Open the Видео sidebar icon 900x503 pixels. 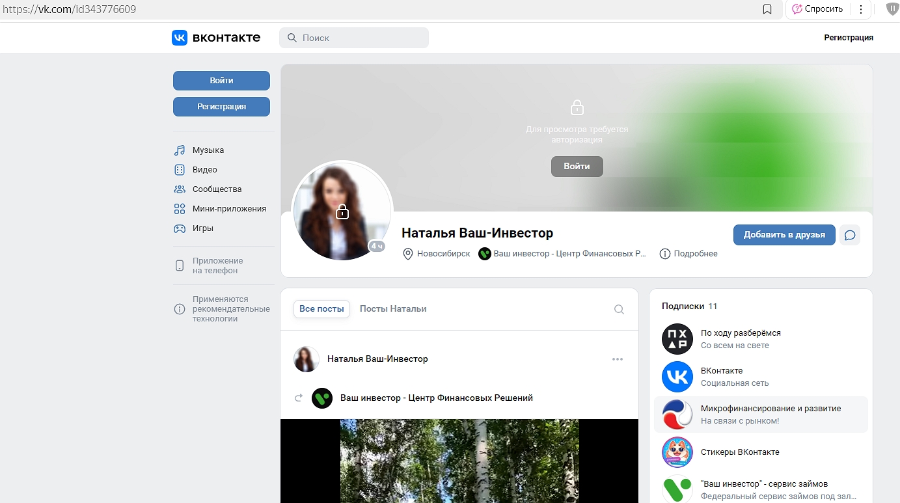180,170
